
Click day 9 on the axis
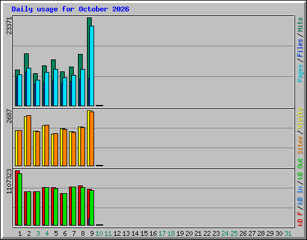[x=92, y=233]
